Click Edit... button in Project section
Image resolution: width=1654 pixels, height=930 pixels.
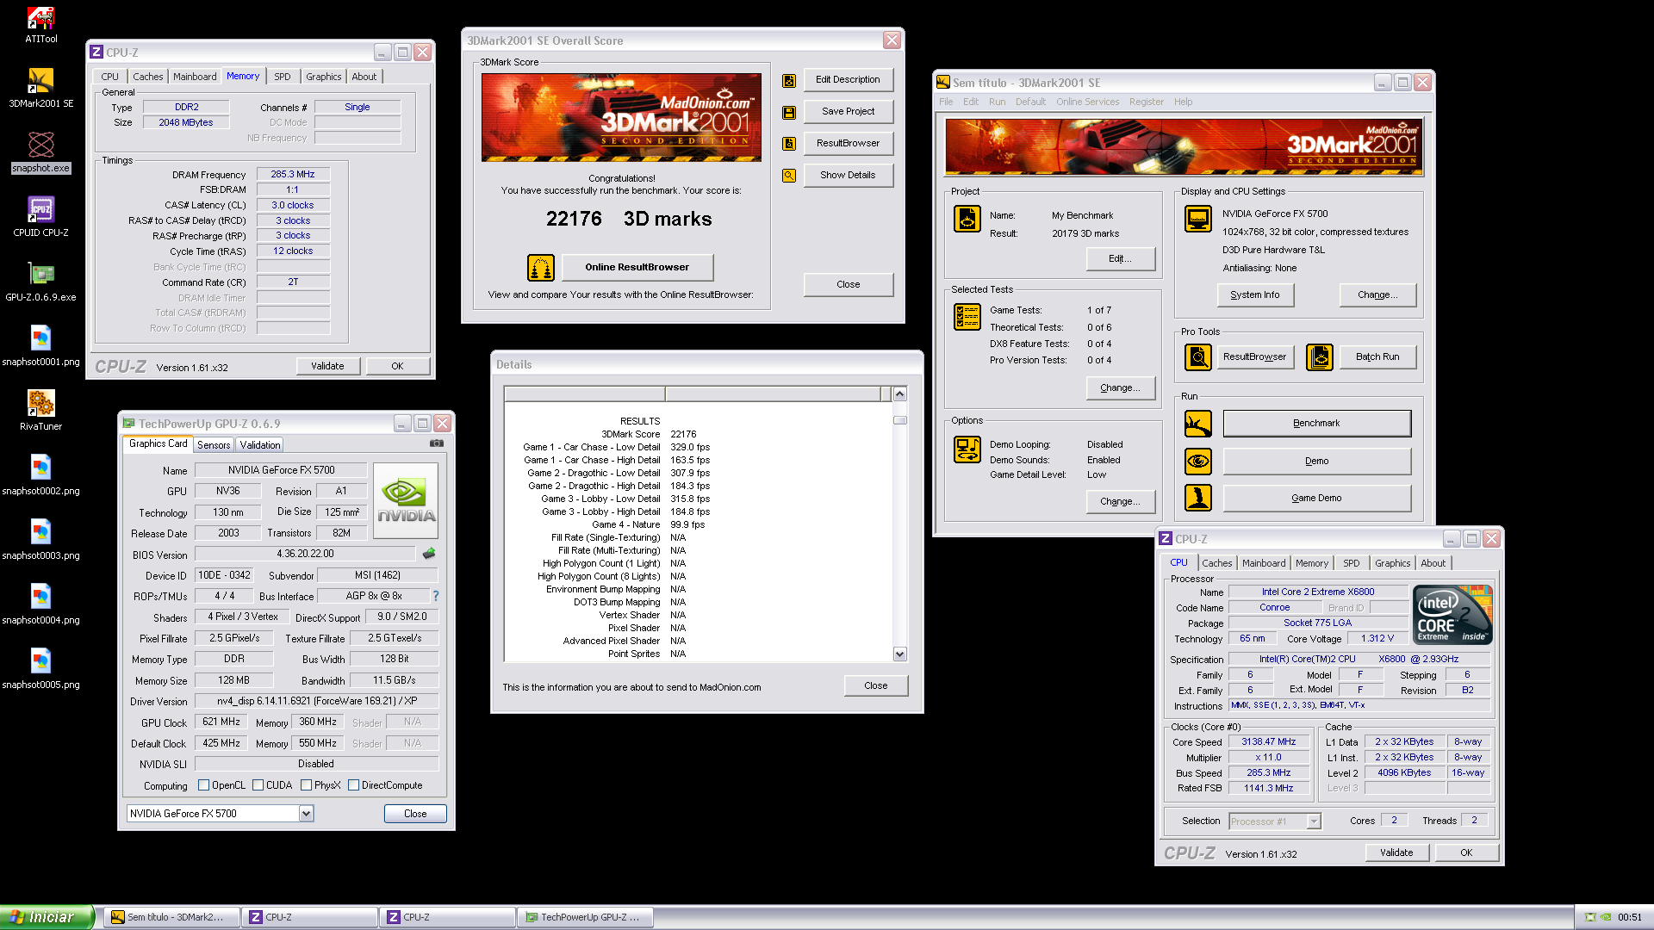tap(1120, 259)
